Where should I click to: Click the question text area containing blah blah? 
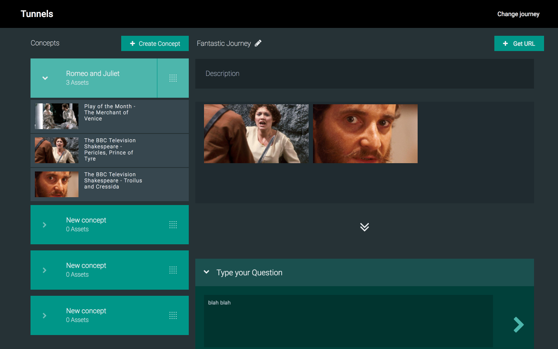click(x=348, y=321)
